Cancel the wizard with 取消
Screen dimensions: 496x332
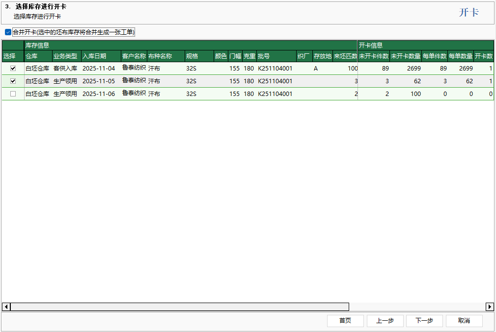point(464,321)
